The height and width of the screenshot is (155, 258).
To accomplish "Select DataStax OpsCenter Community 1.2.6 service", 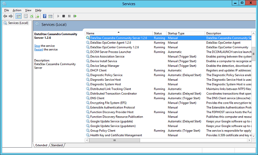I will tap(115, 47).
